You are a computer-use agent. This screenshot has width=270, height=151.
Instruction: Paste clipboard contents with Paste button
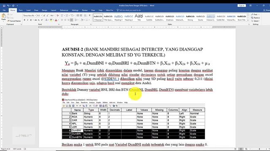[x=3, y=17]
